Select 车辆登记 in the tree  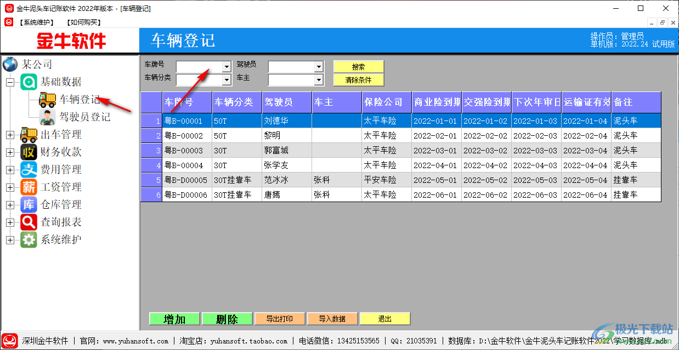coord(80,100)
